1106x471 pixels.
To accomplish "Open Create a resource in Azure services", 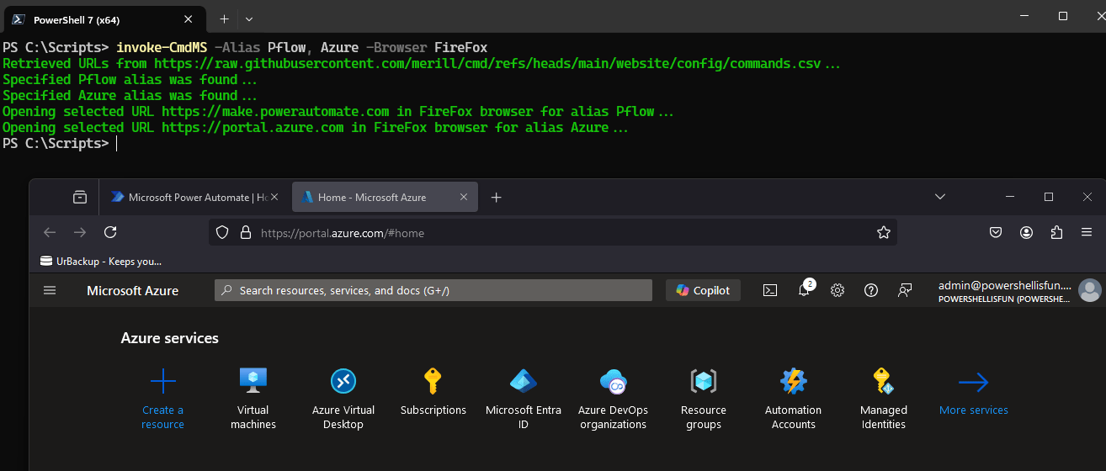I will pyautogui.click(x=162, y=399).
